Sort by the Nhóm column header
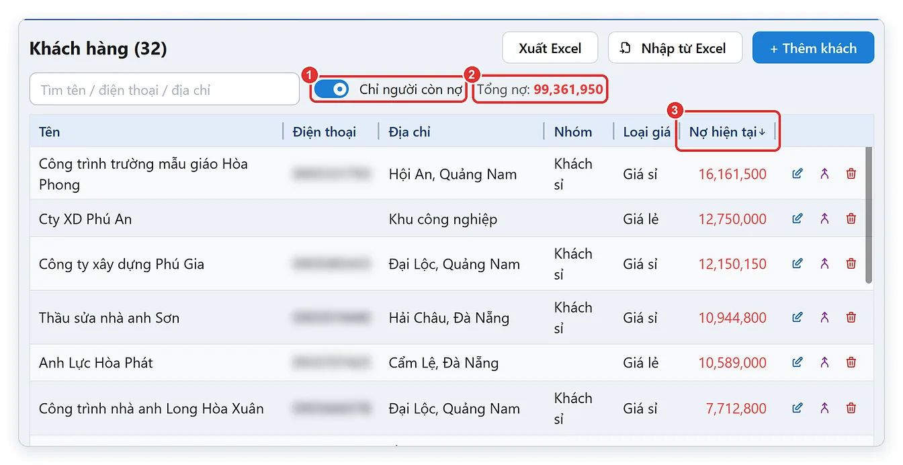903x465 pixels. point(573,132)
